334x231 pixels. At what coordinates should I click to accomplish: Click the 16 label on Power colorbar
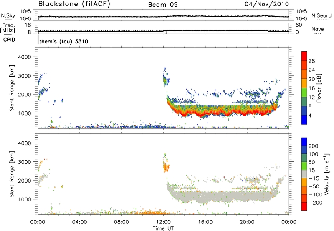point(311,88)
